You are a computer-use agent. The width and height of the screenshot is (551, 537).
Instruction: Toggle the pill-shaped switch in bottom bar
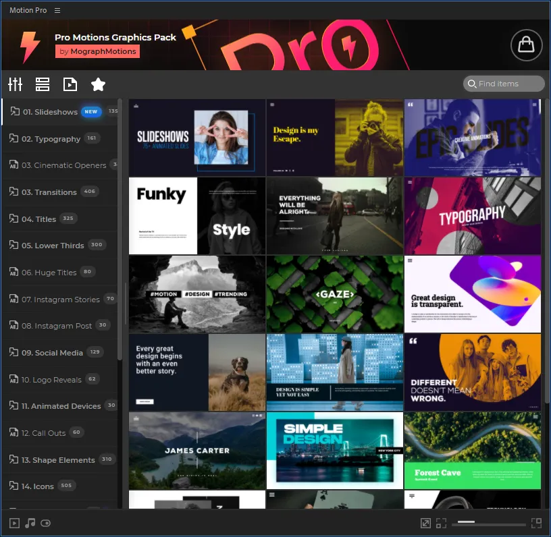(46, 523)
